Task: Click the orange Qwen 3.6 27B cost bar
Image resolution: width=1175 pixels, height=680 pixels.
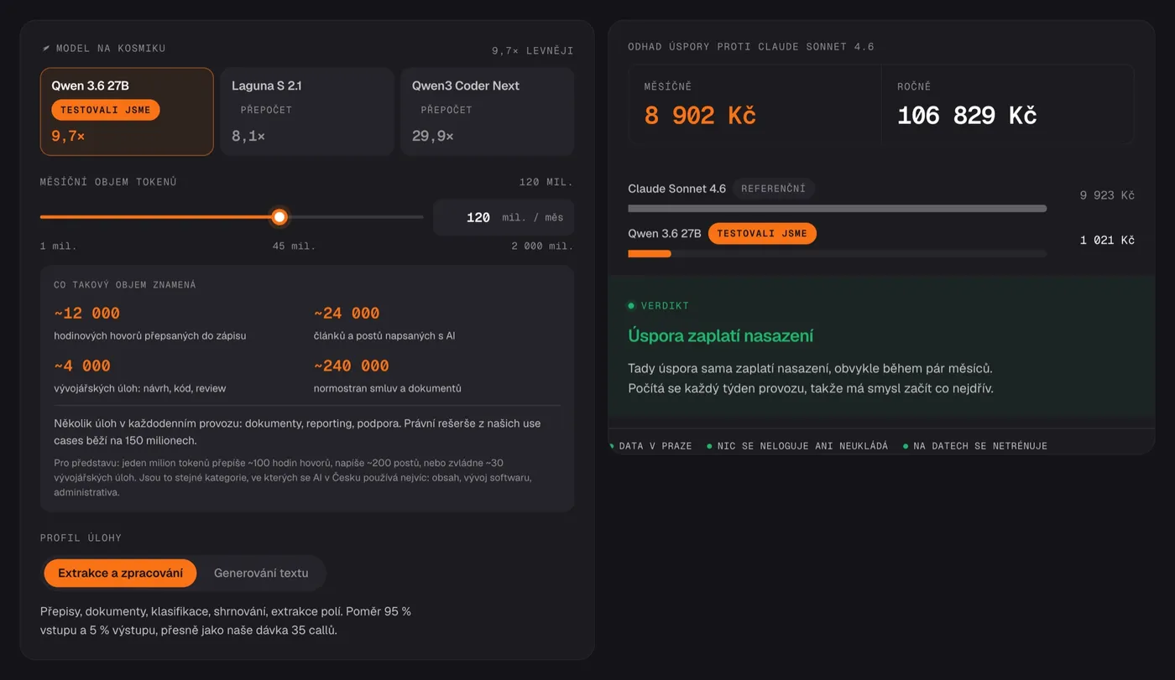Action: (x=650, y=253)
